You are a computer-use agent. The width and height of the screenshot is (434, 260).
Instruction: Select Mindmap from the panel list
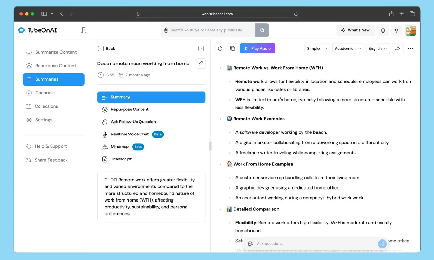pos(120,147)
